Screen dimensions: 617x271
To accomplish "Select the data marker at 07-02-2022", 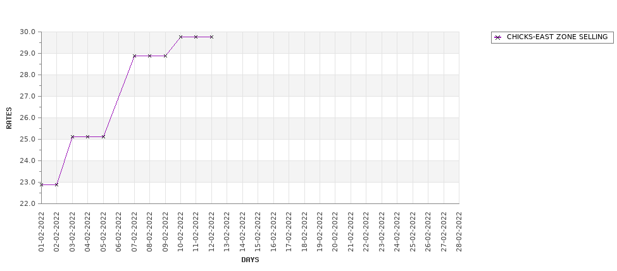I will (x=134, y=56).
